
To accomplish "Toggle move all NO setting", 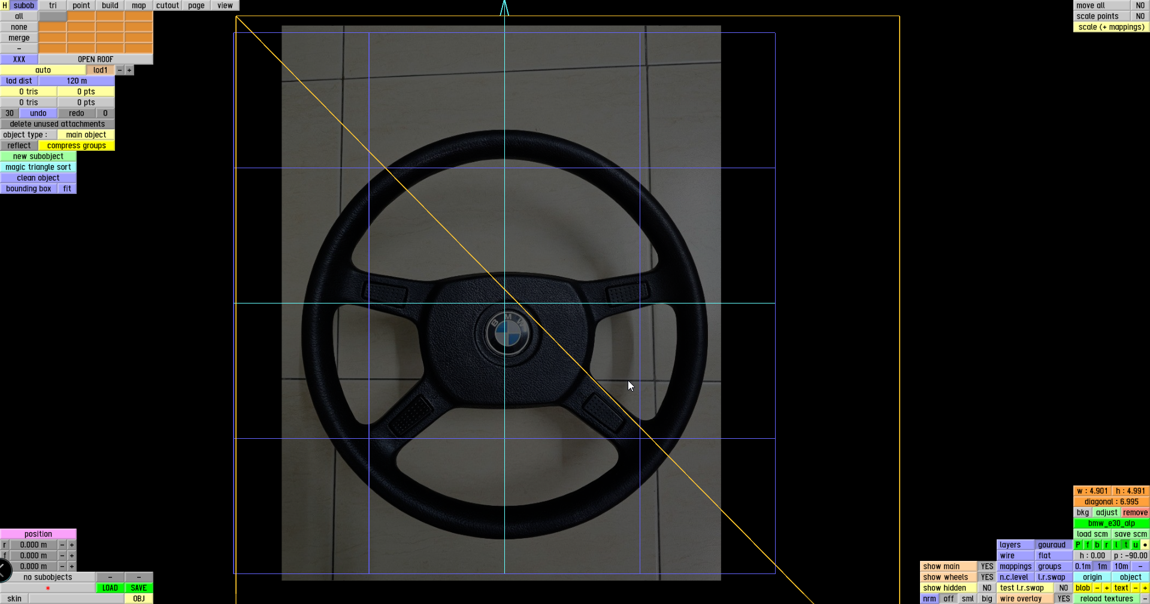I will 1140,5.
